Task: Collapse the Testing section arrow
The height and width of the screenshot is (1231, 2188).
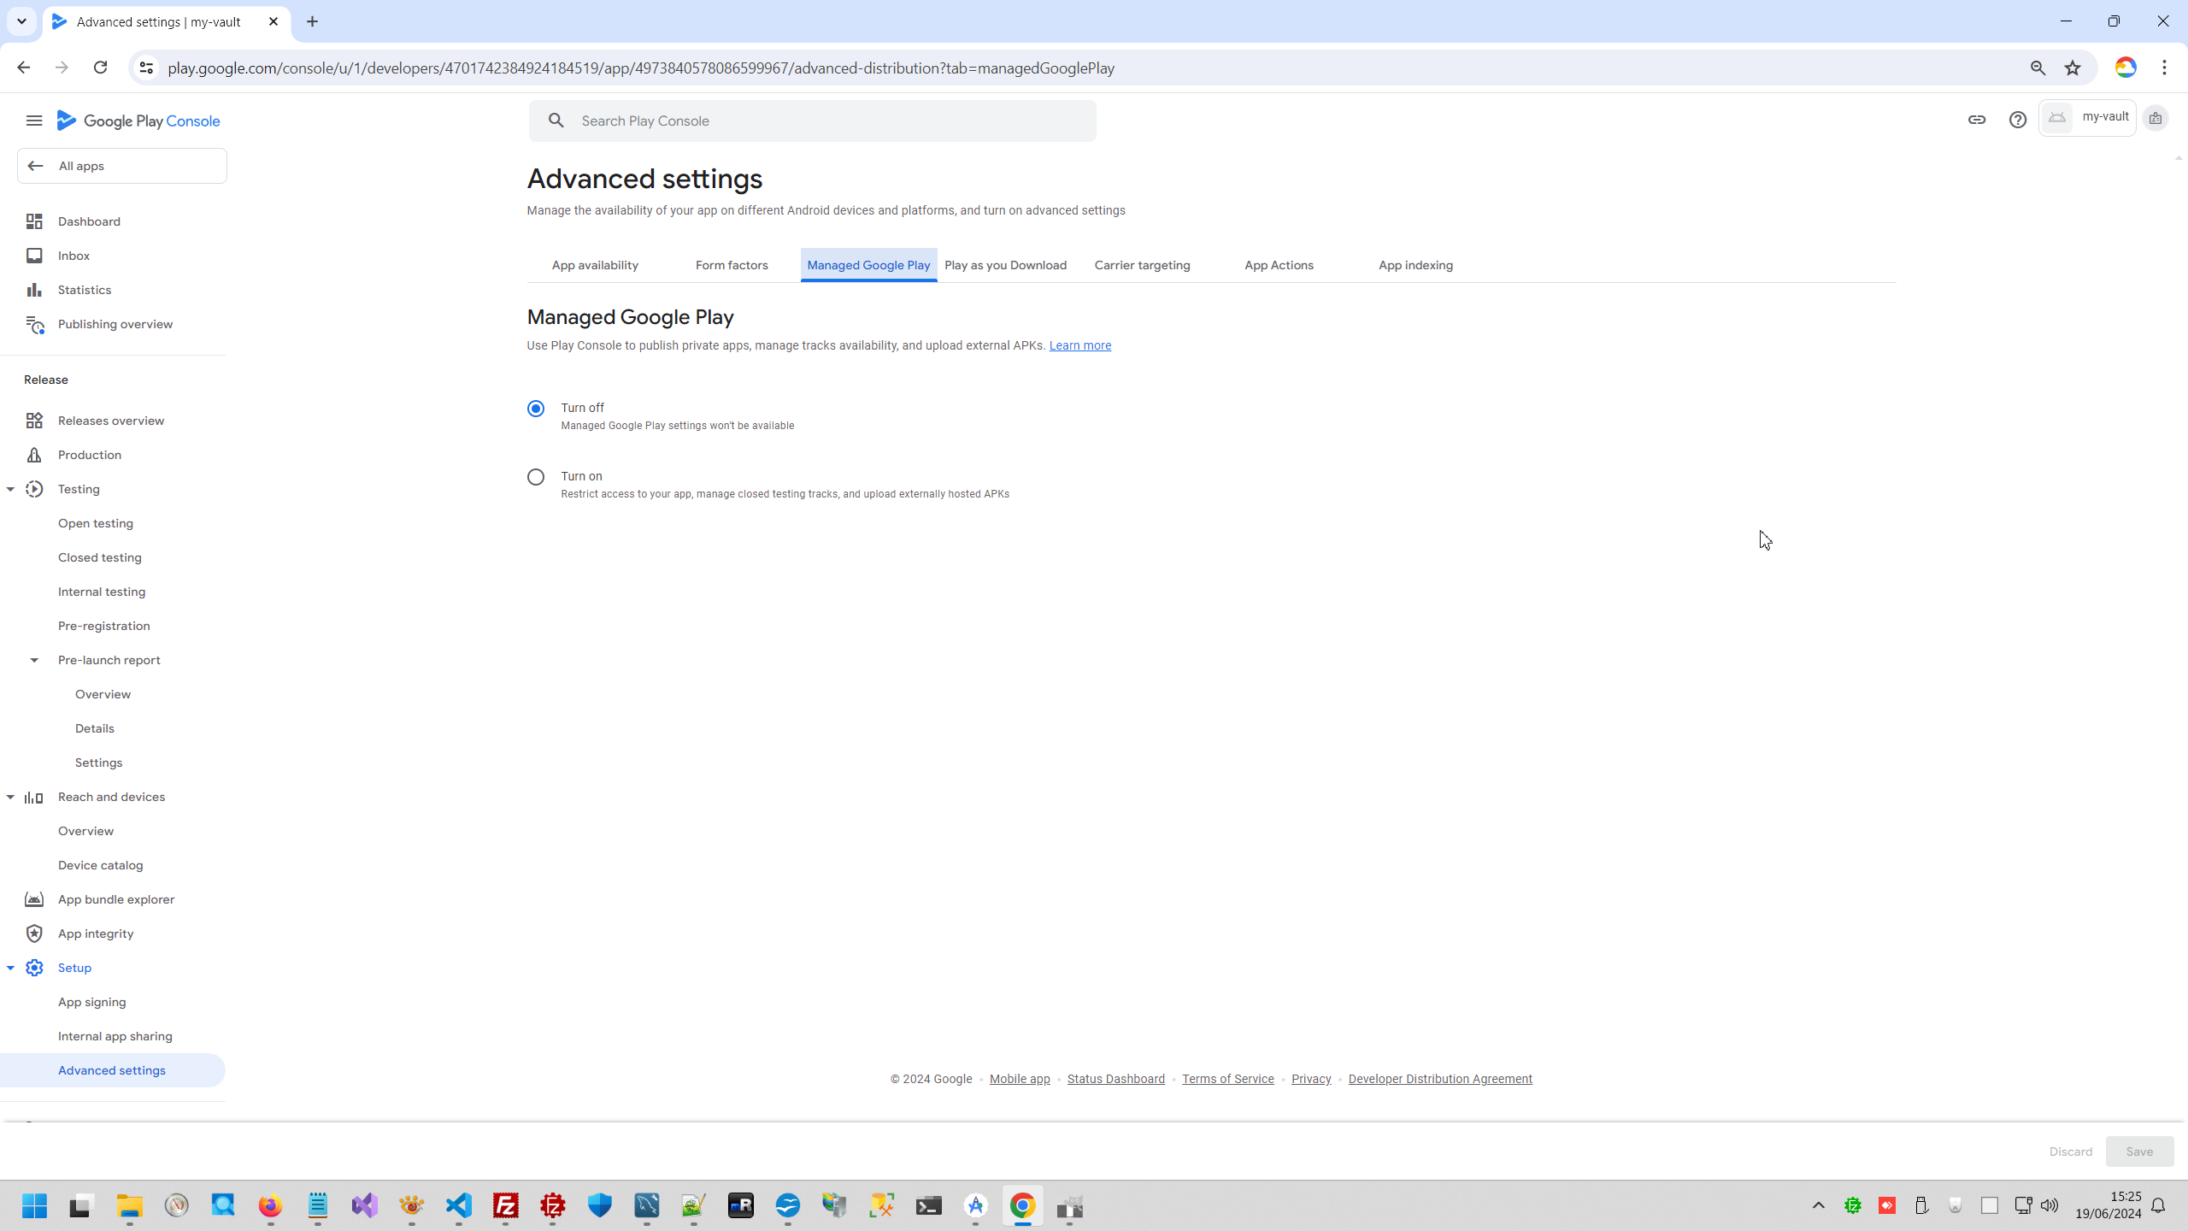Action: [x=10, y=489]
